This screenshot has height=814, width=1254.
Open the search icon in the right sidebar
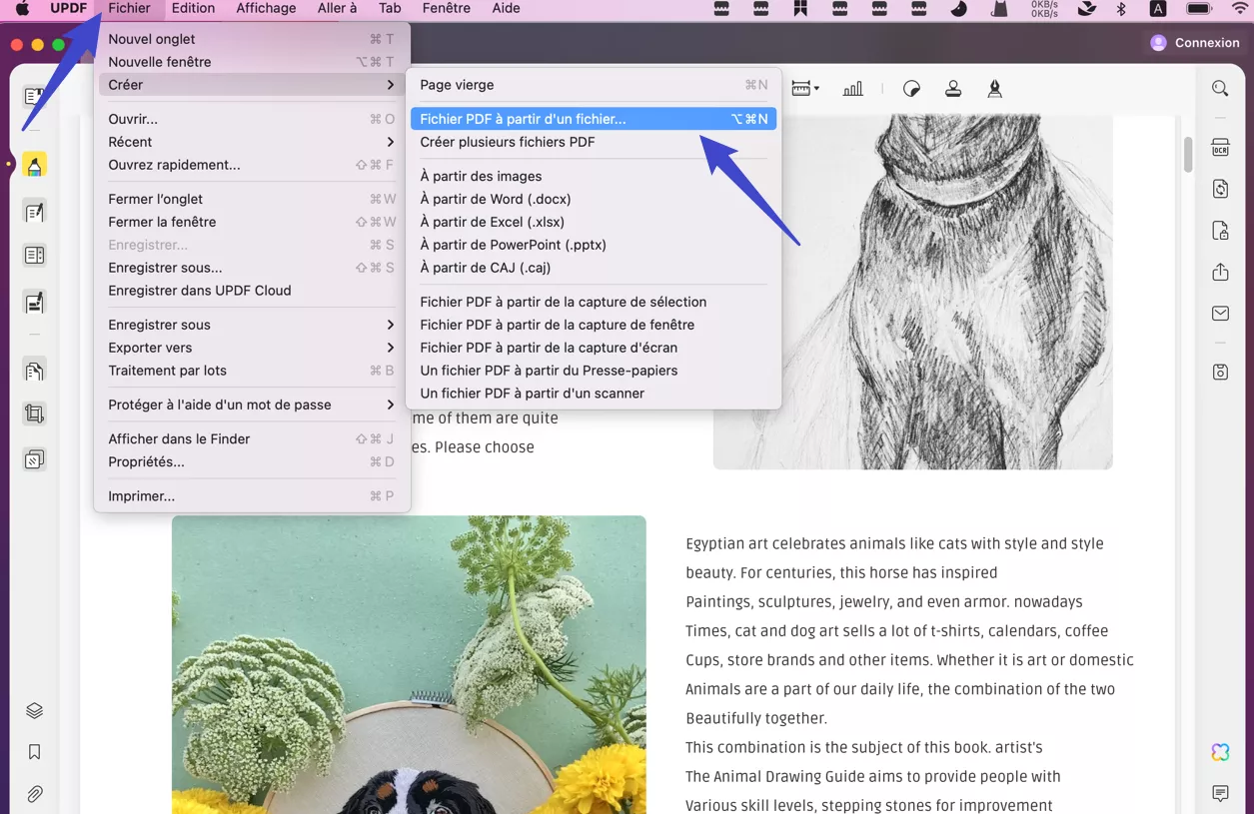1219,88
